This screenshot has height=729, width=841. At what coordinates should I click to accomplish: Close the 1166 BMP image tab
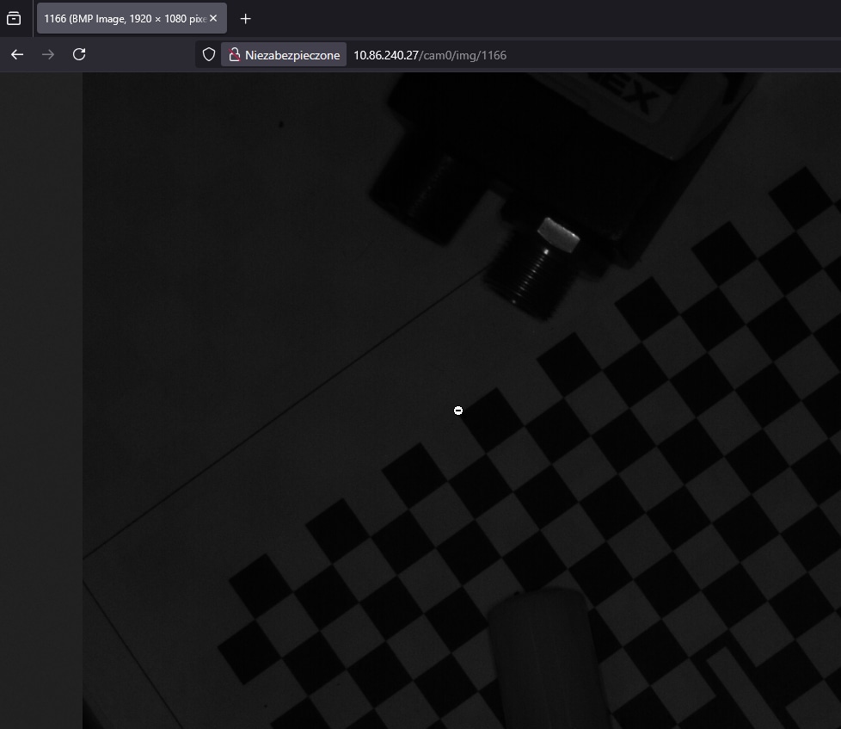click(213, 18)
